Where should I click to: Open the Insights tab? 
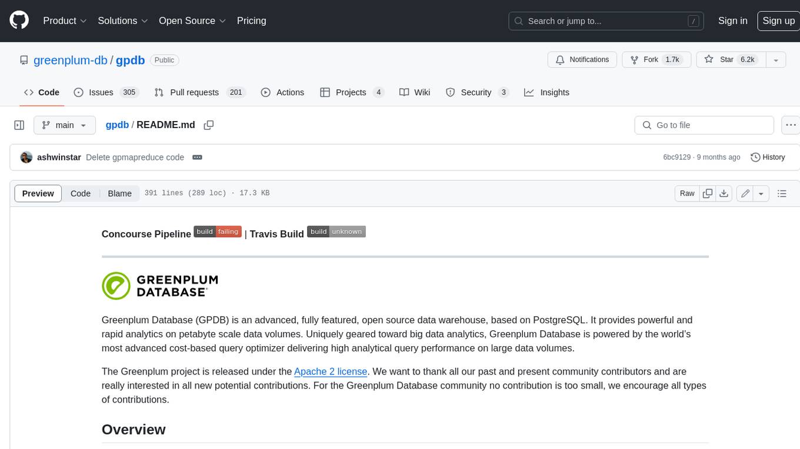546,92
